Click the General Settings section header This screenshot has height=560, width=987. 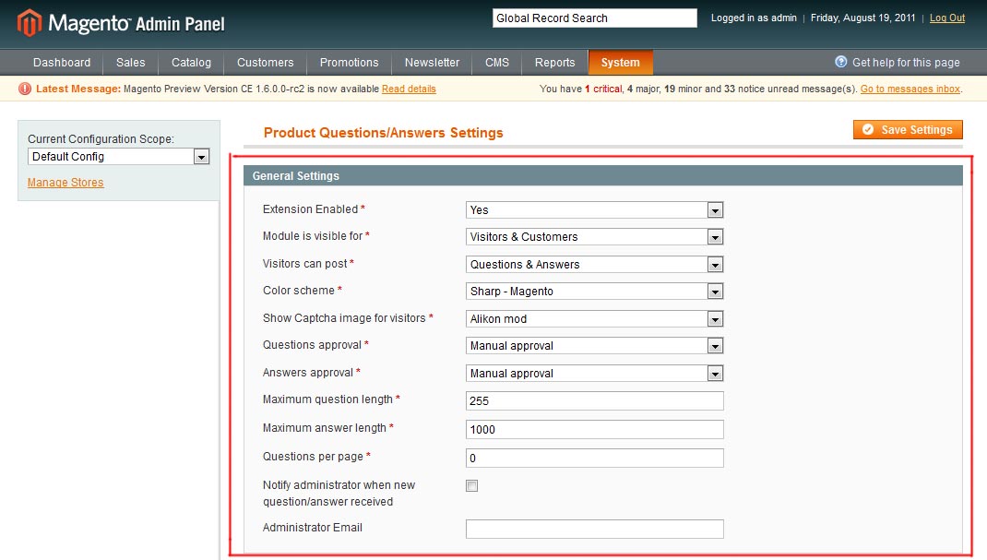[x=603, y=175]
